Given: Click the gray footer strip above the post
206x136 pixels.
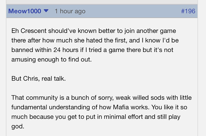Looking at the screenshot, I should (102, 2).
